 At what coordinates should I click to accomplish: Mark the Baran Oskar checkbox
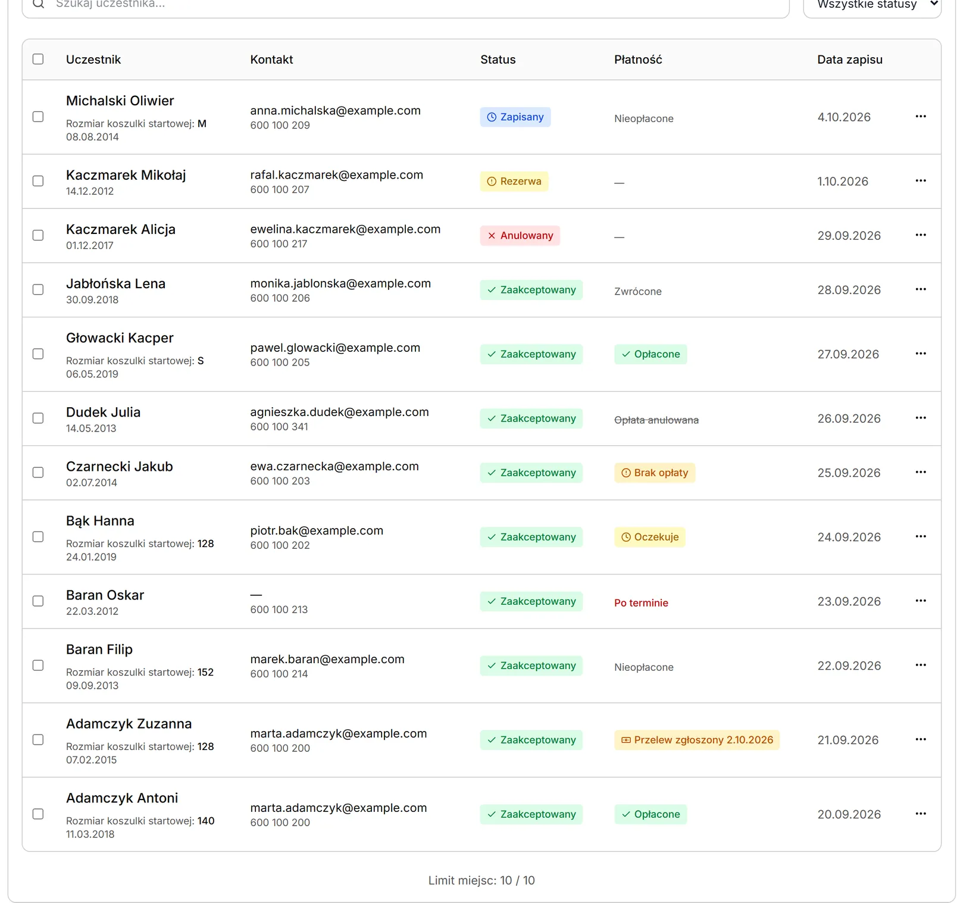[38, 601]
